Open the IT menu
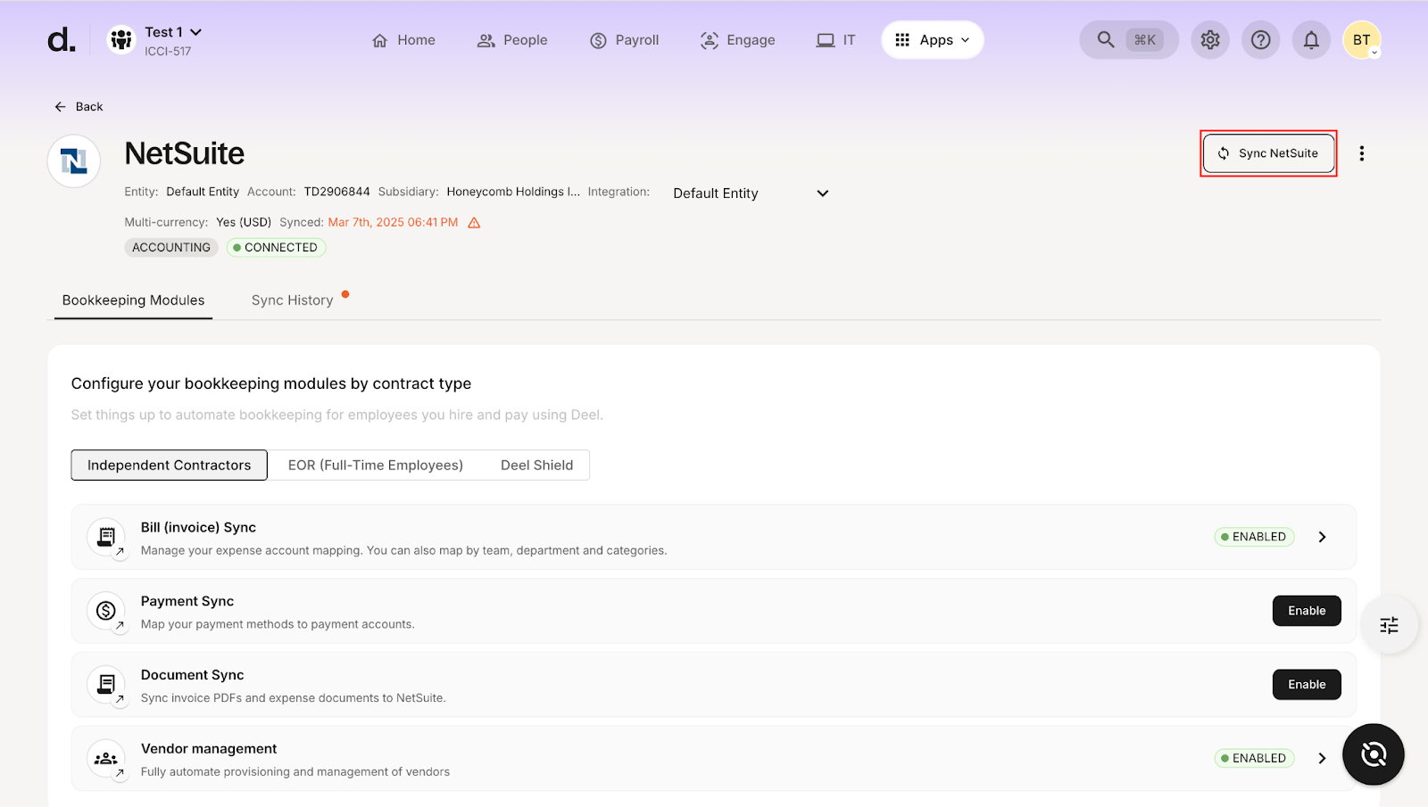Image resolution: width=1428 pixels, height=807 pixels. [836, 40]
